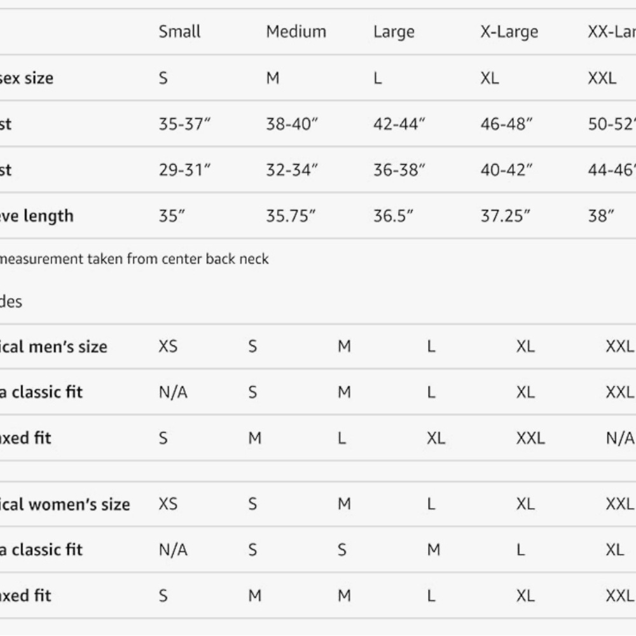This screenshot has height=636, width=636.
Task: Click the 29-31" waist measurement
Action: pyautogui.click(x=184, y=170)
